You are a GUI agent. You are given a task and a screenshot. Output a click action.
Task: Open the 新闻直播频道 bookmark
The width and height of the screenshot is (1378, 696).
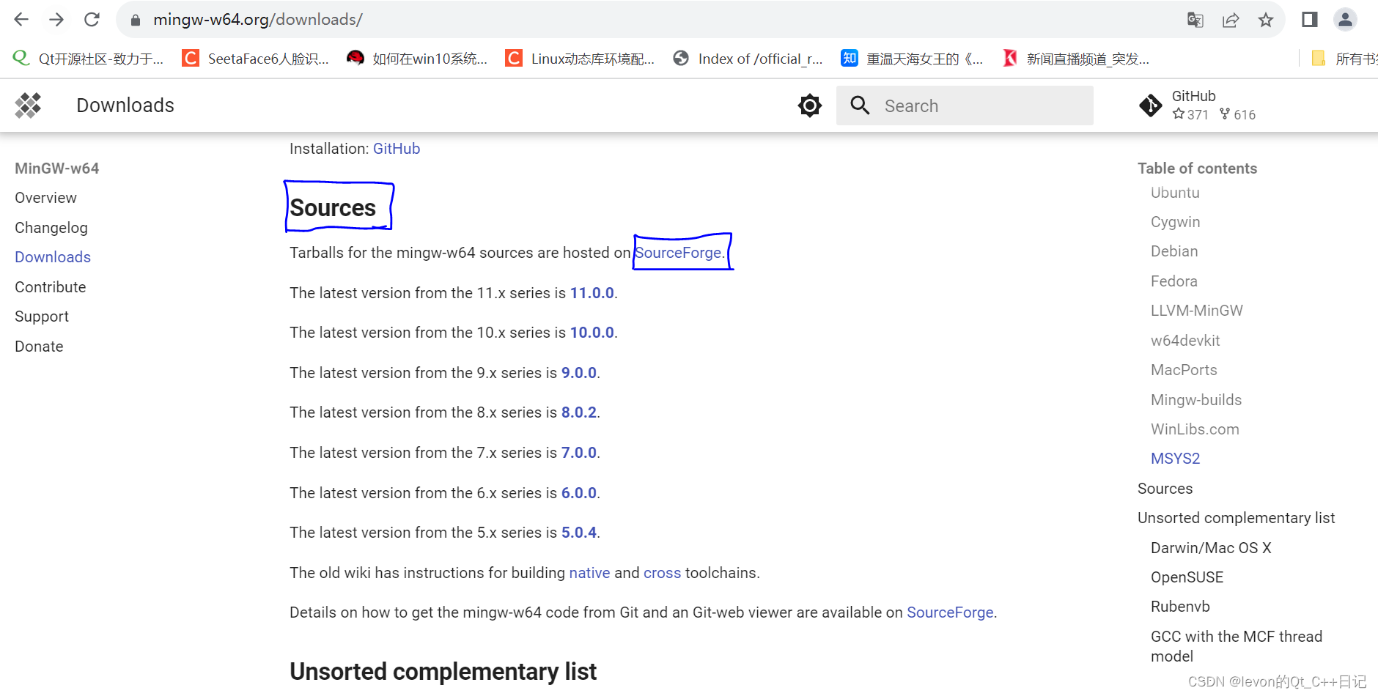point(1076,59)
